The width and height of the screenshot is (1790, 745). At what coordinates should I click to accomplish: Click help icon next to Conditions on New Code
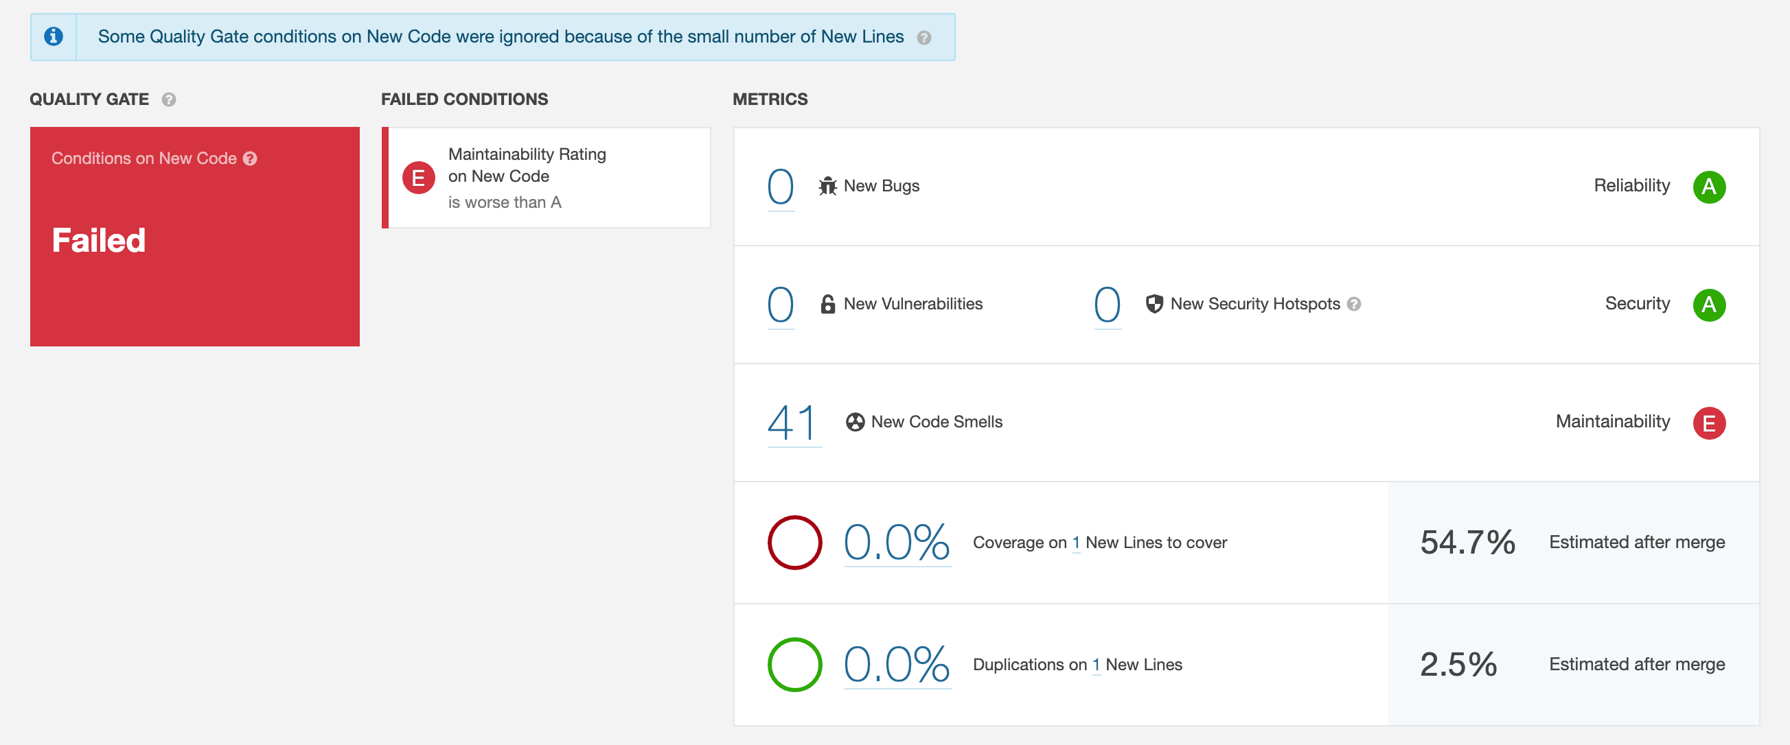coord(250,158)
